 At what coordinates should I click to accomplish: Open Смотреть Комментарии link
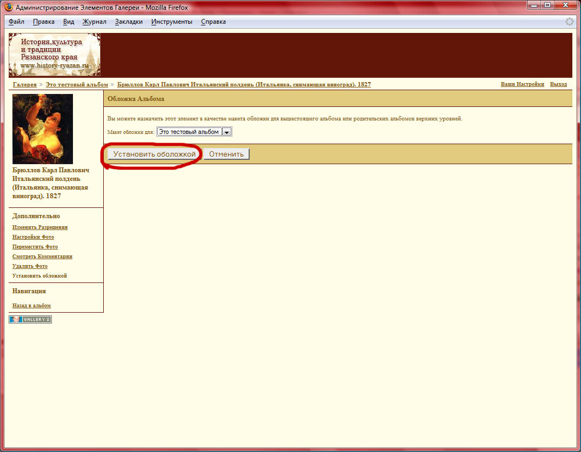coord(42,256)
